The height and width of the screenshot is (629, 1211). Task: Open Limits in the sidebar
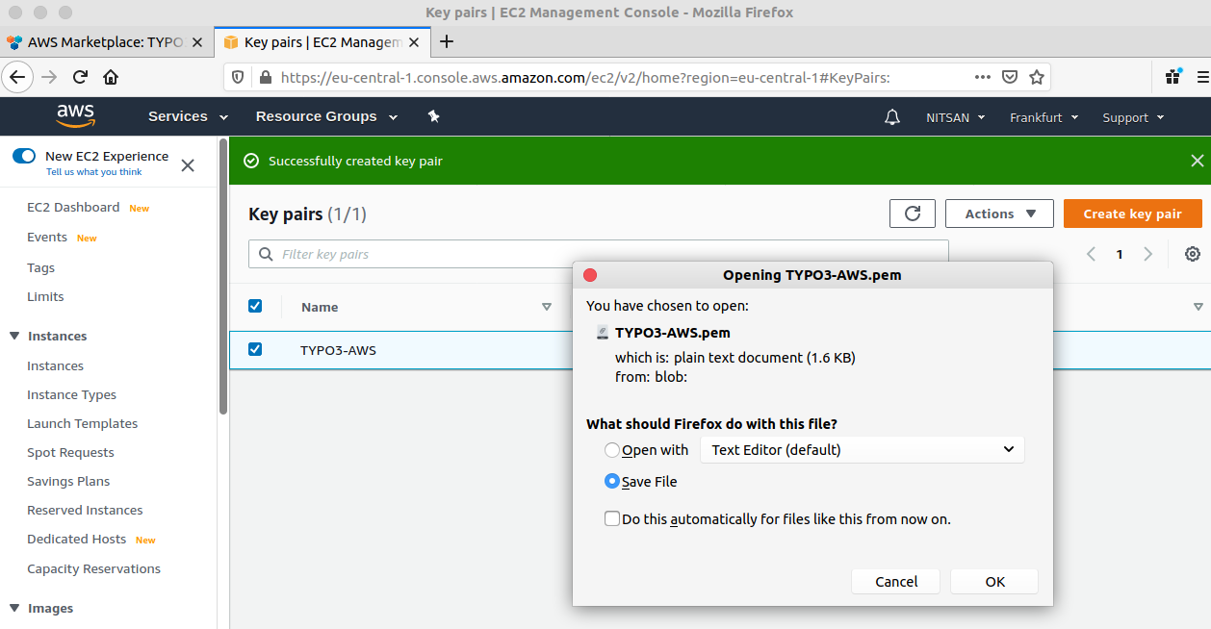(x=45, y=296)
